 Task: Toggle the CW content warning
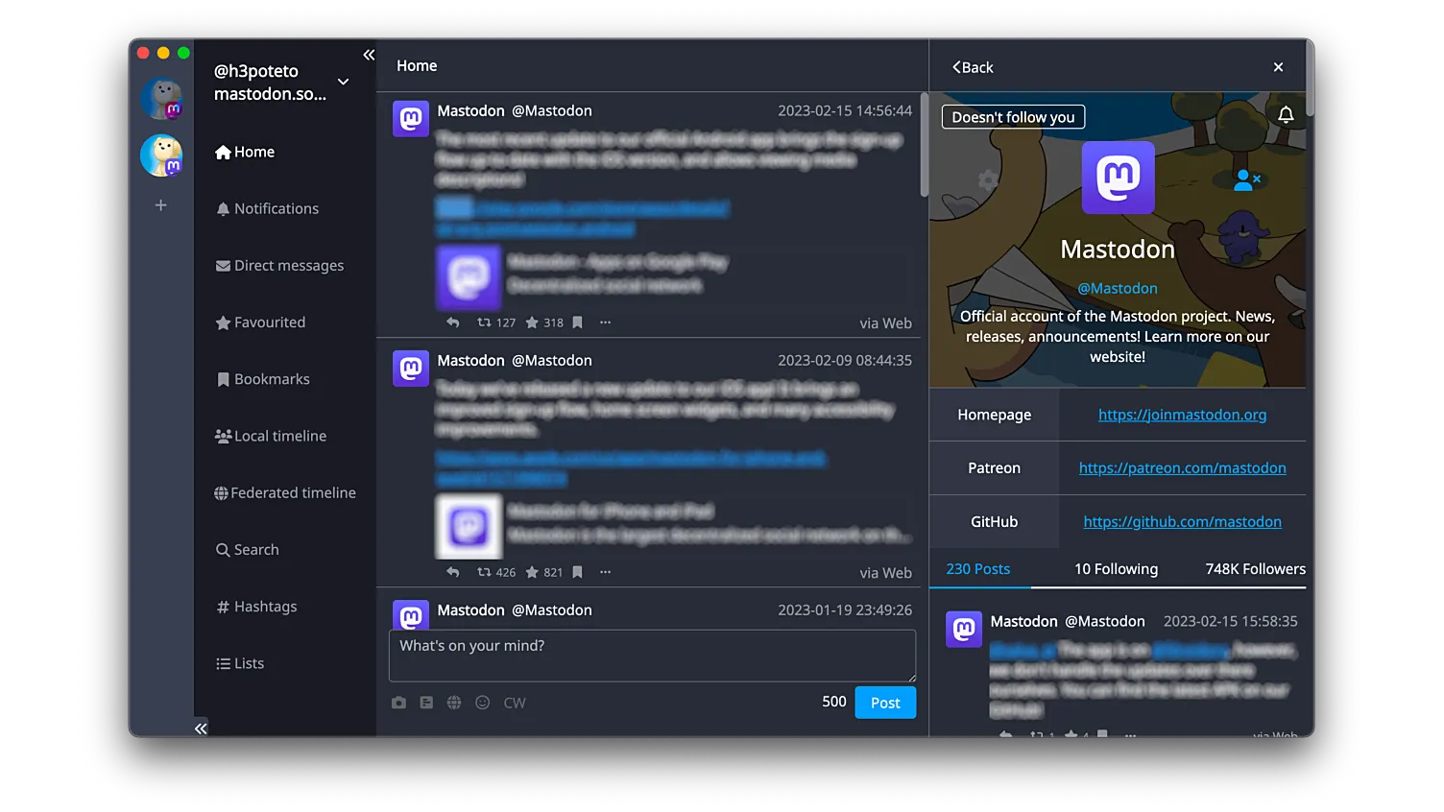(x=515, y=703)
